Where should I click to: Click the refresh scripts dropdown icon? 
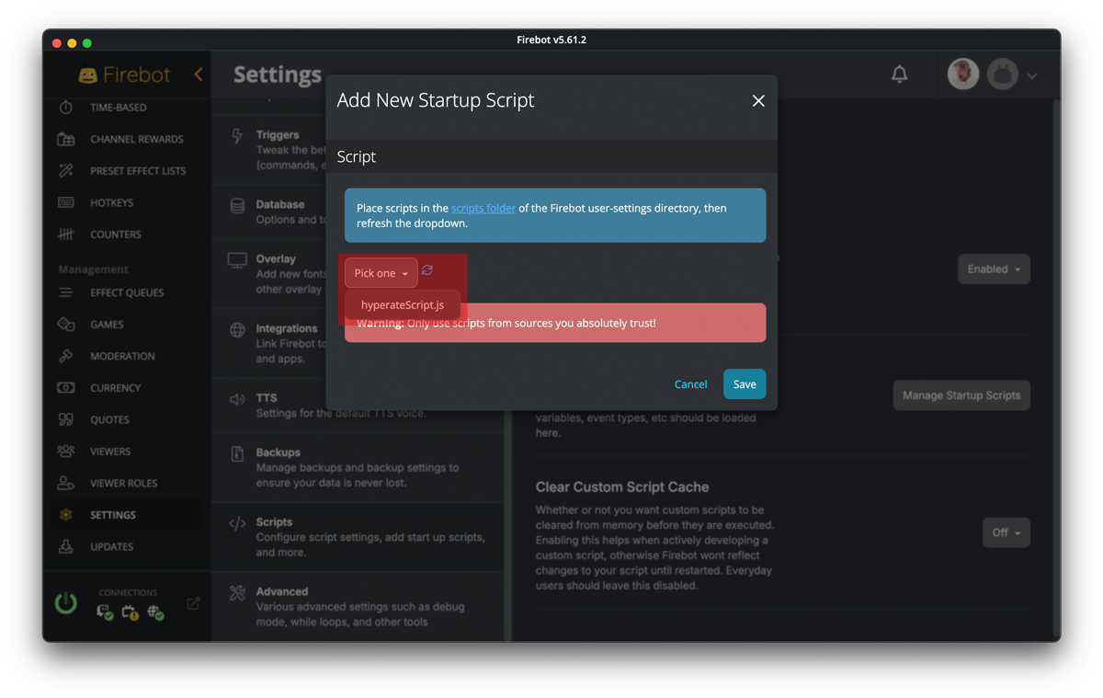click(426, 270)
